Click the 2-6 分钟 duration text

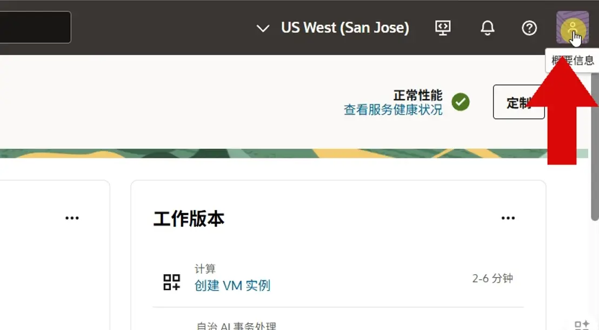(492, 279)
